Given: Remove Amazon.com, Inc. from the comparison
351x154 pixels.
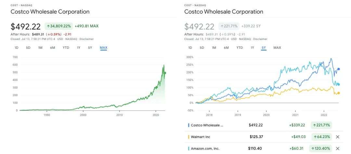Looking at the screenshot, I should coord(337,148).
